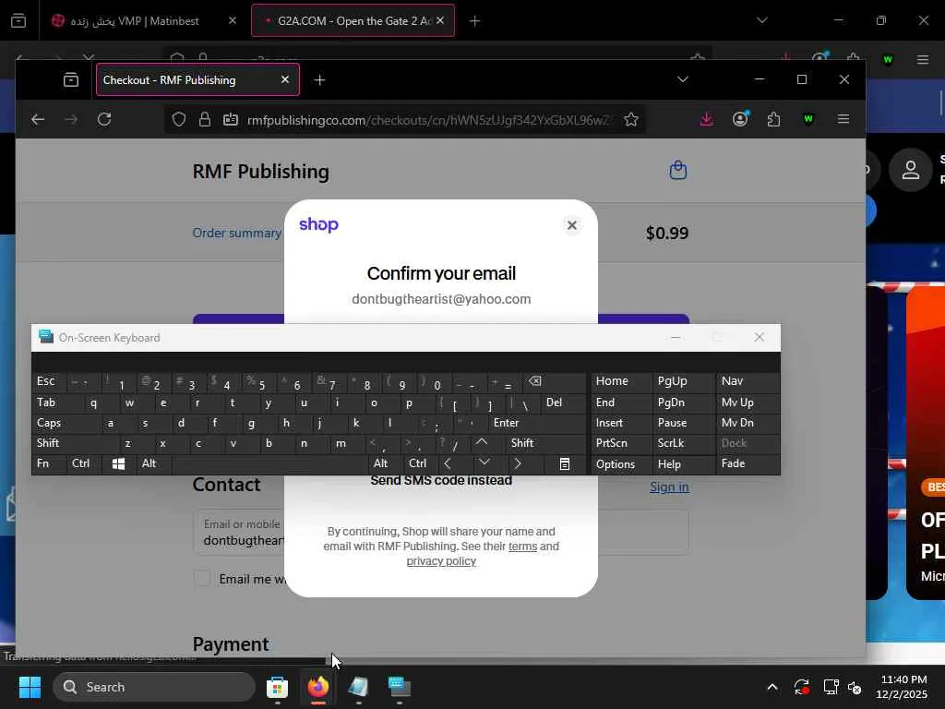Viewport: 945px width, 709px height.
Task: Click the On-Screen Keyboard taskbar icon
Action: click(399, 687)
